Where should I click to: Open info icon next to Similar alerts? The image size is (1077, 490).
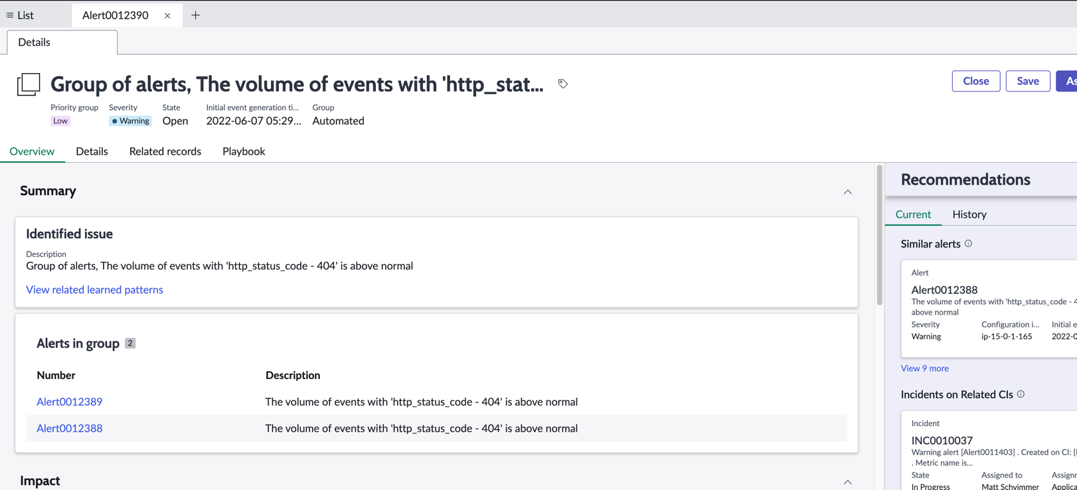(969, 244)
